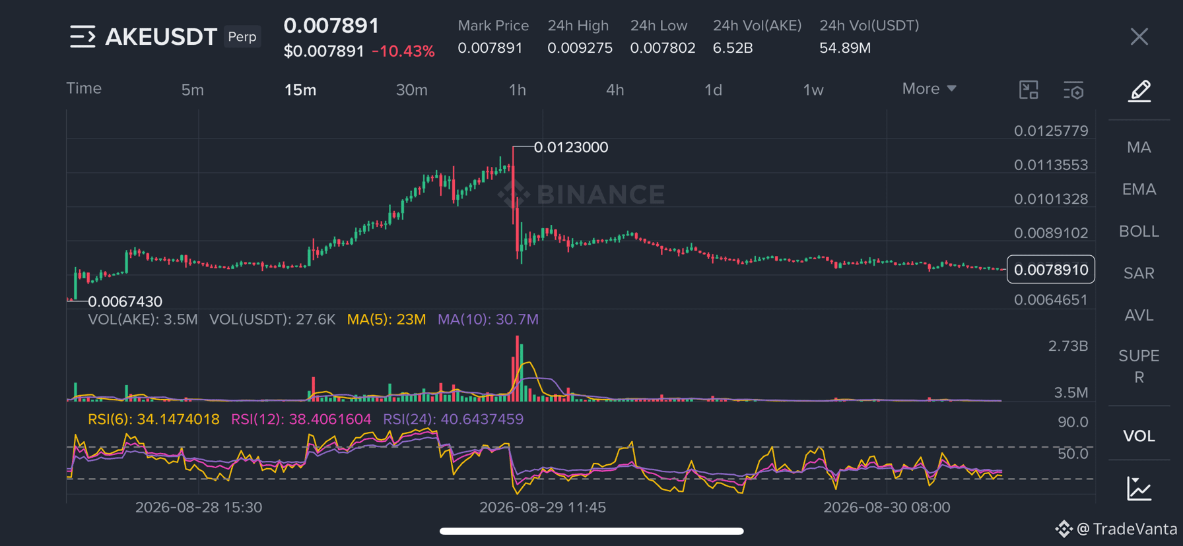The width and height of the screenshot is (1183, 546).
Task: Open the trading pair list menu icon
Action: (x=83, y=36)
